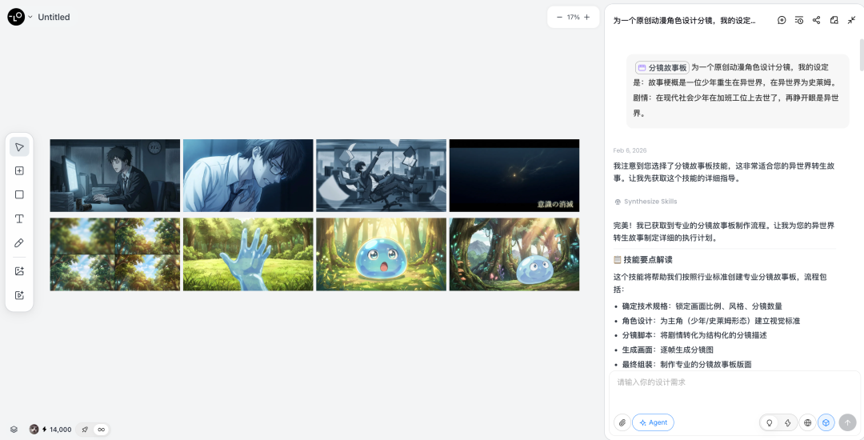Click the Agent mode button

click(x=653, y=422)
